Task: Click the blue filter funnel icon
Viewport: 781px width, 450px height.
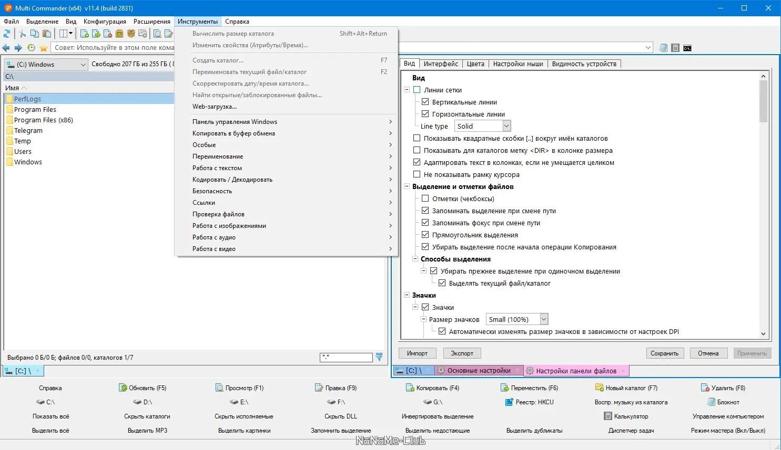Action: coord(379,357)
